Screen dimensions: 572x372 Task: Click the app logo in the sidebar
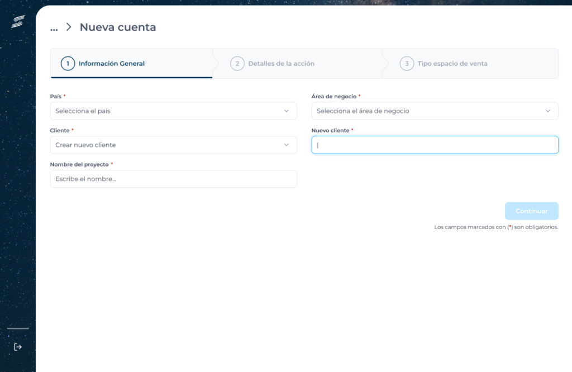(18, 21)
